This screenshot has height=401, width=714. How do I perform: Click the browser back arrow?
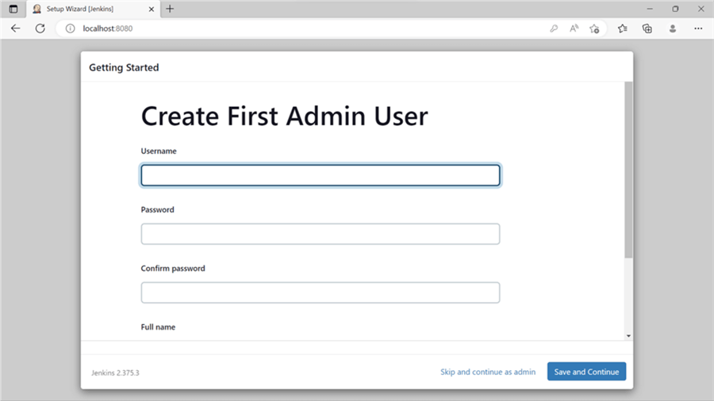(16, 29)
